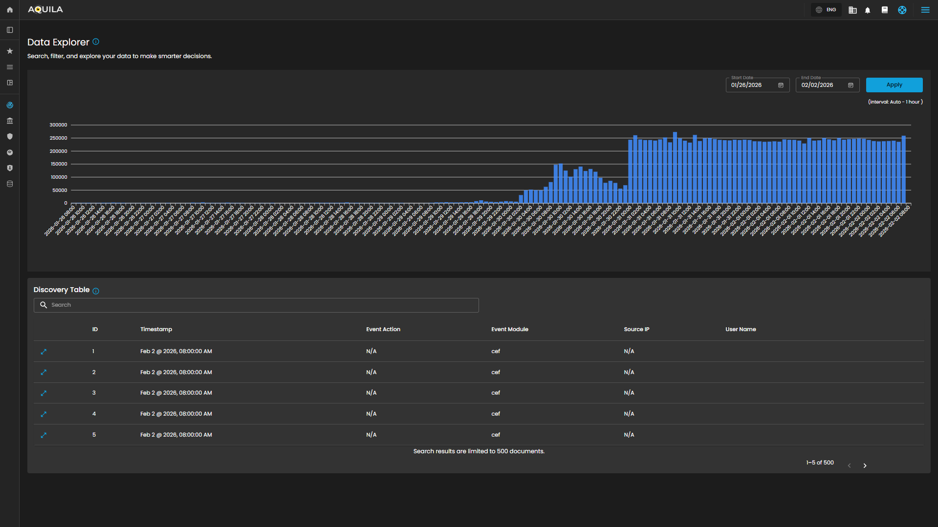Open favorites via the star icon

click(10, 51)
